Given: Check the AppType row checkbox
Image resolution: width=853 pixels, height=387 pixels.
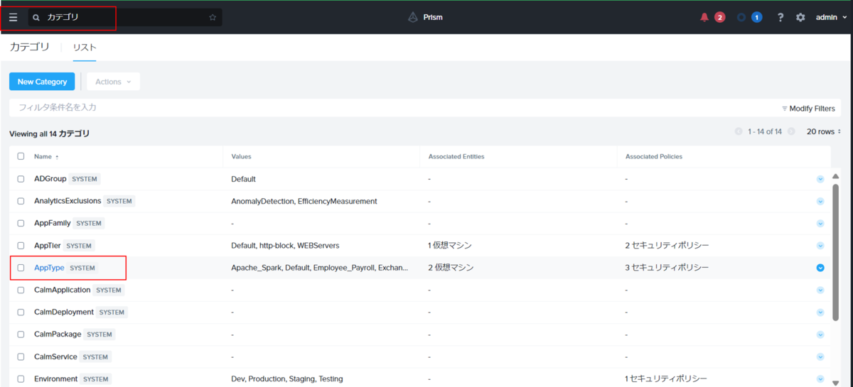Looking at the screenshot, I should 21,268.
